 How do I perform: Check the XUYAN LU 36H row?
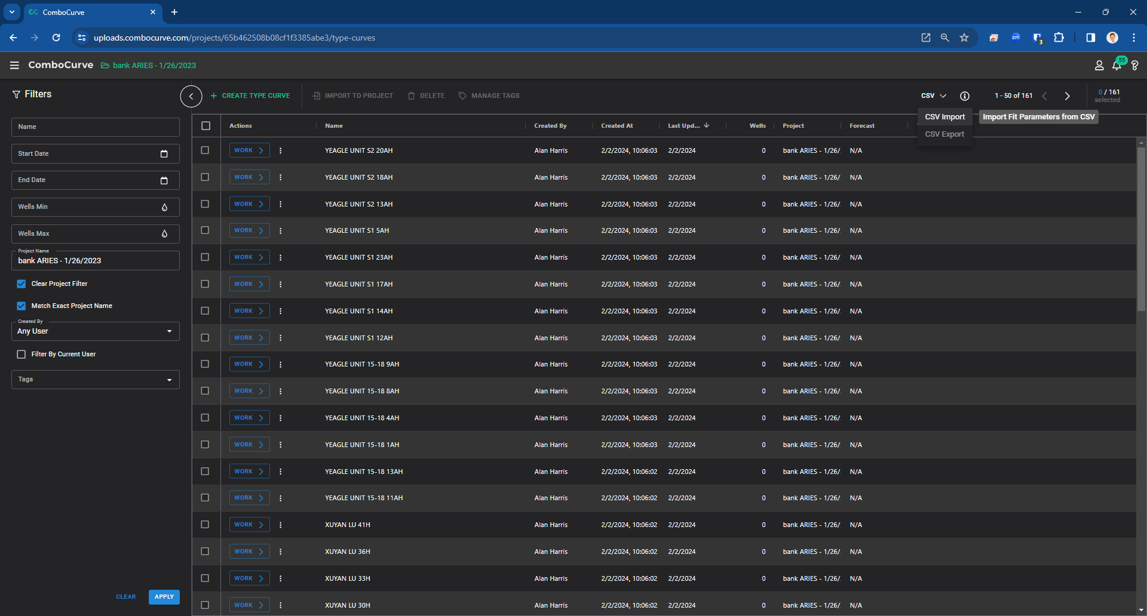205,552
